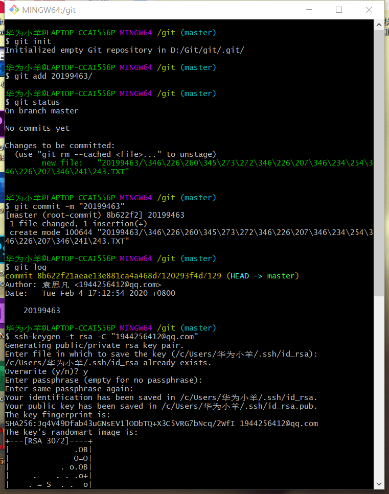Click the '$ git init' command line

pyautogui.click(x=28, y=41)
